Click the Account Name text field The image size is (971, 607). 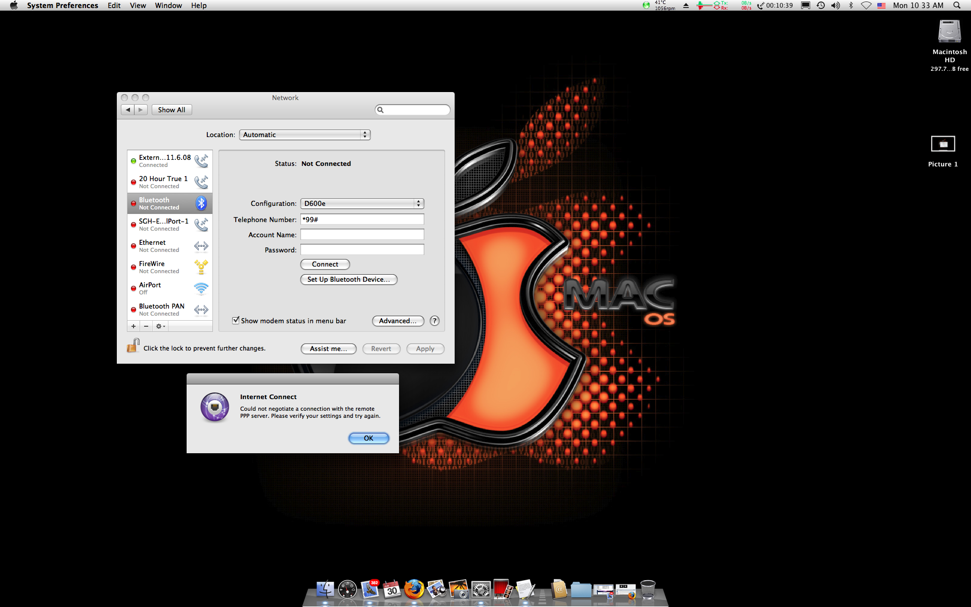coord(362,235)
